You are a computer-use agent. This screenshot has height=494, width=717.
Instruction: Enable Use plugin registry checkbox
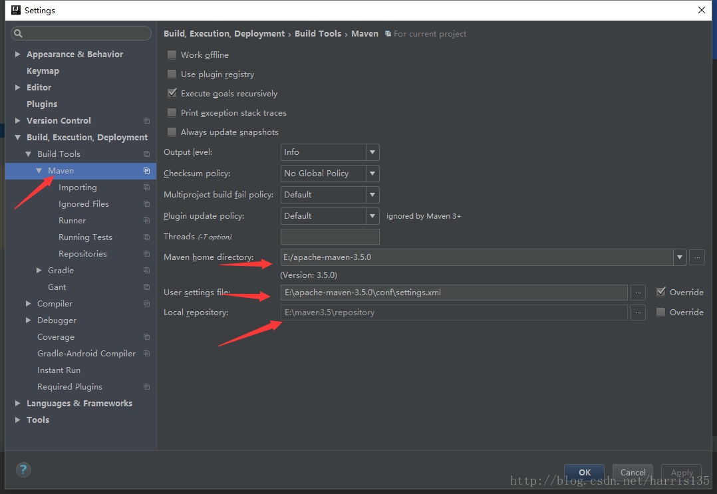172,74
